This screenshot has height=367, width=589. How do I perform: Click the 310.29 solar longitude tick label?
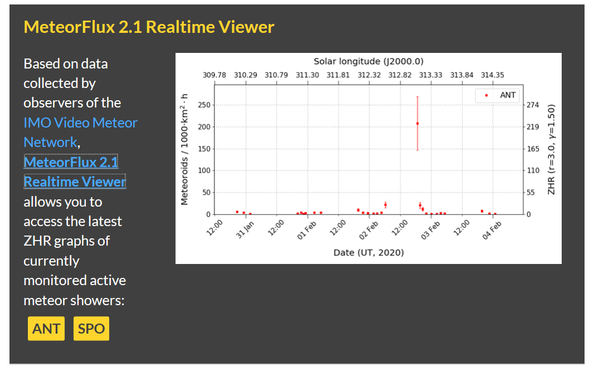[245, 75]
